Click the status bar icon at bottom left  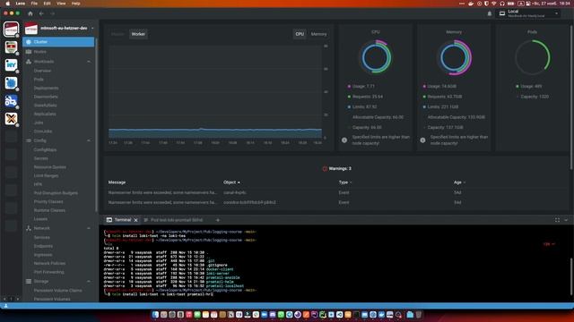tap(5, 306)
